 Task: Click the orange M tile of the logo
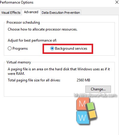[82, 104]
